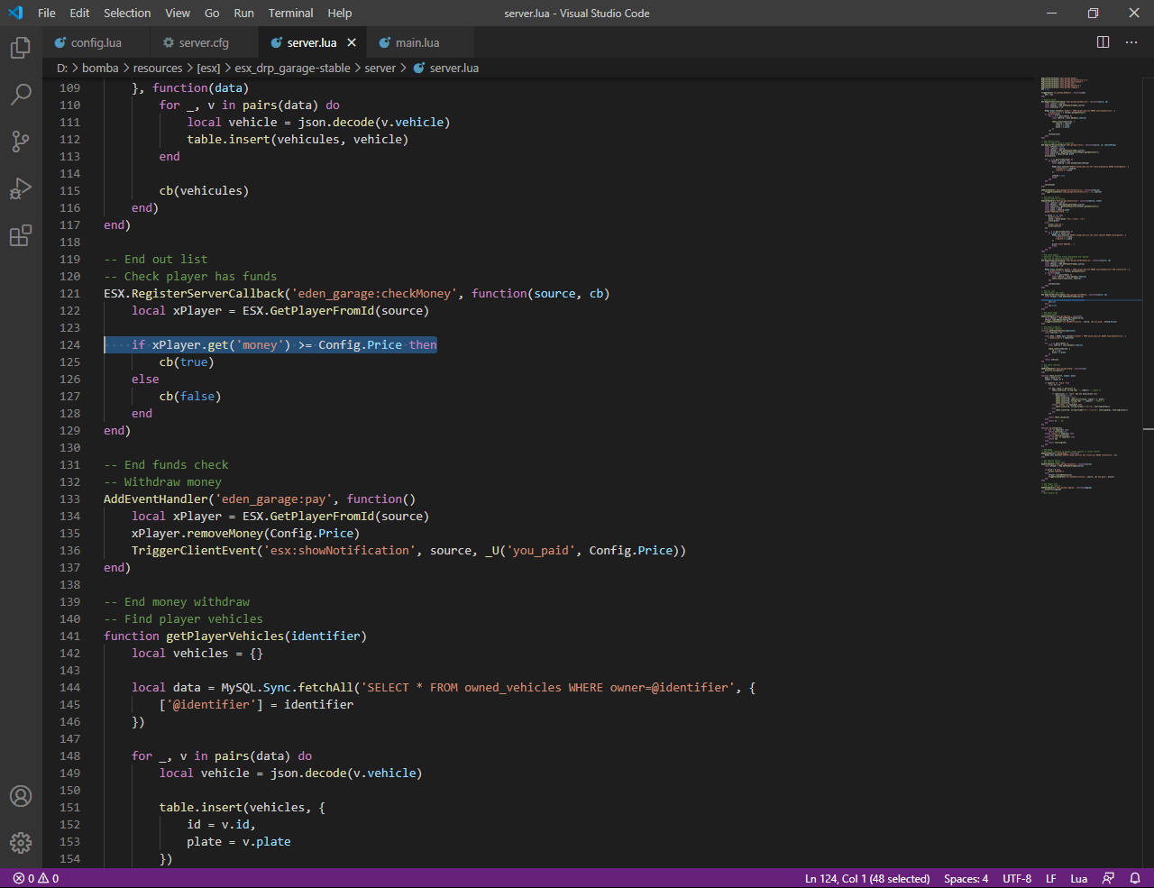This screenshot has height=888, width=1154.
Task: Click the 'else' keyword on line 126
Action: coord(145,379)
